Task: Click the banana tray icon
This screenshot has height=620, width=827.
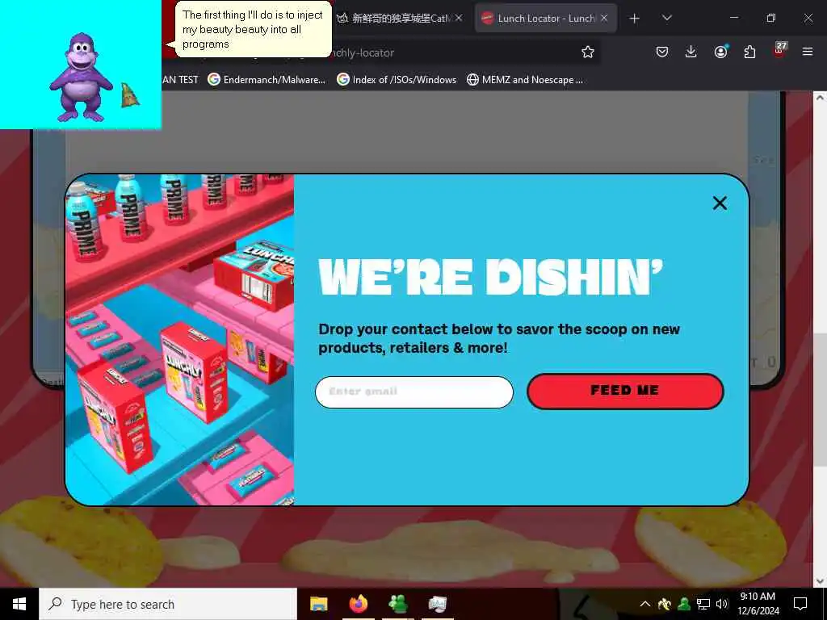Action: [664, 604]
